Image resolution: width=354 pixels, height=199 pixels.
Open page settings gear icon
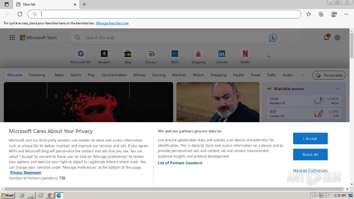coord(337,38)
